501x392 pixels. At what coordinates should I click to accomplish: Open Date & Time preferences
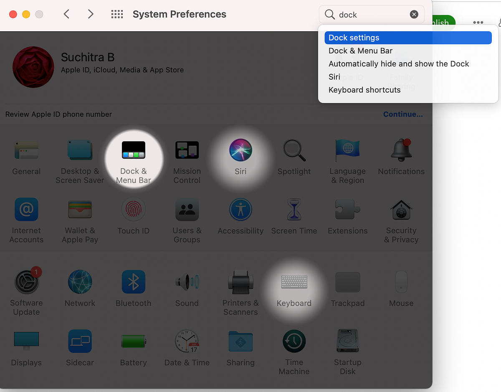click(187, 349)
